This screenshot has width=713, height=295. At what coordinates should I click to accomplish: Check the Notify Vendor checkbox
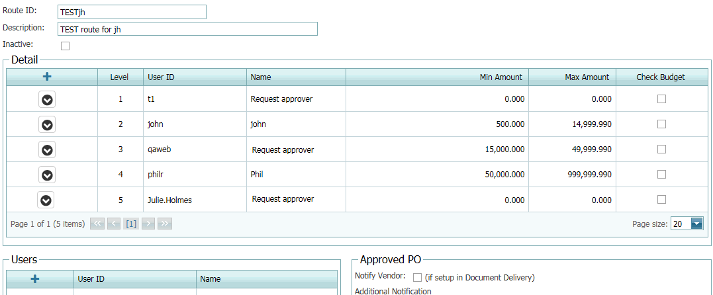coord(417,277)
